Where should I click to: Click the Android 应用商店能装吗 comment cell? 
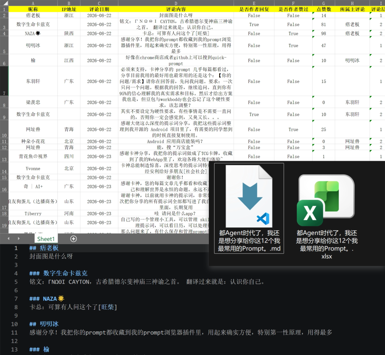point(176,142)
